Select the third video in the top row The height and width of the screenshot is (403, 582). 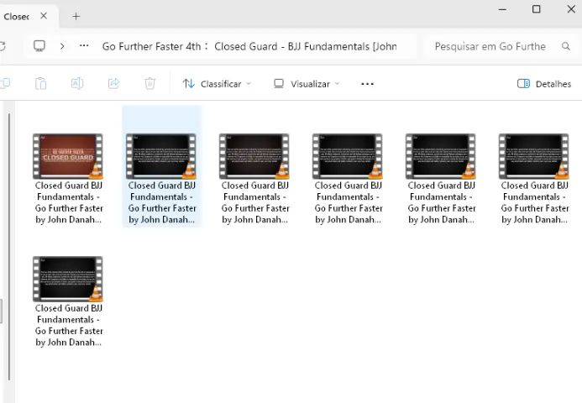point(254,179)
